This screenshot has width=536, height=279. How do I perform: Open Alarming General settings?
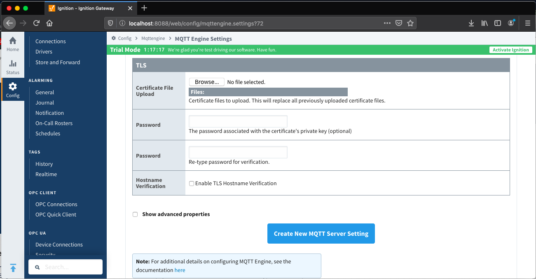click(x=44, y=92)
